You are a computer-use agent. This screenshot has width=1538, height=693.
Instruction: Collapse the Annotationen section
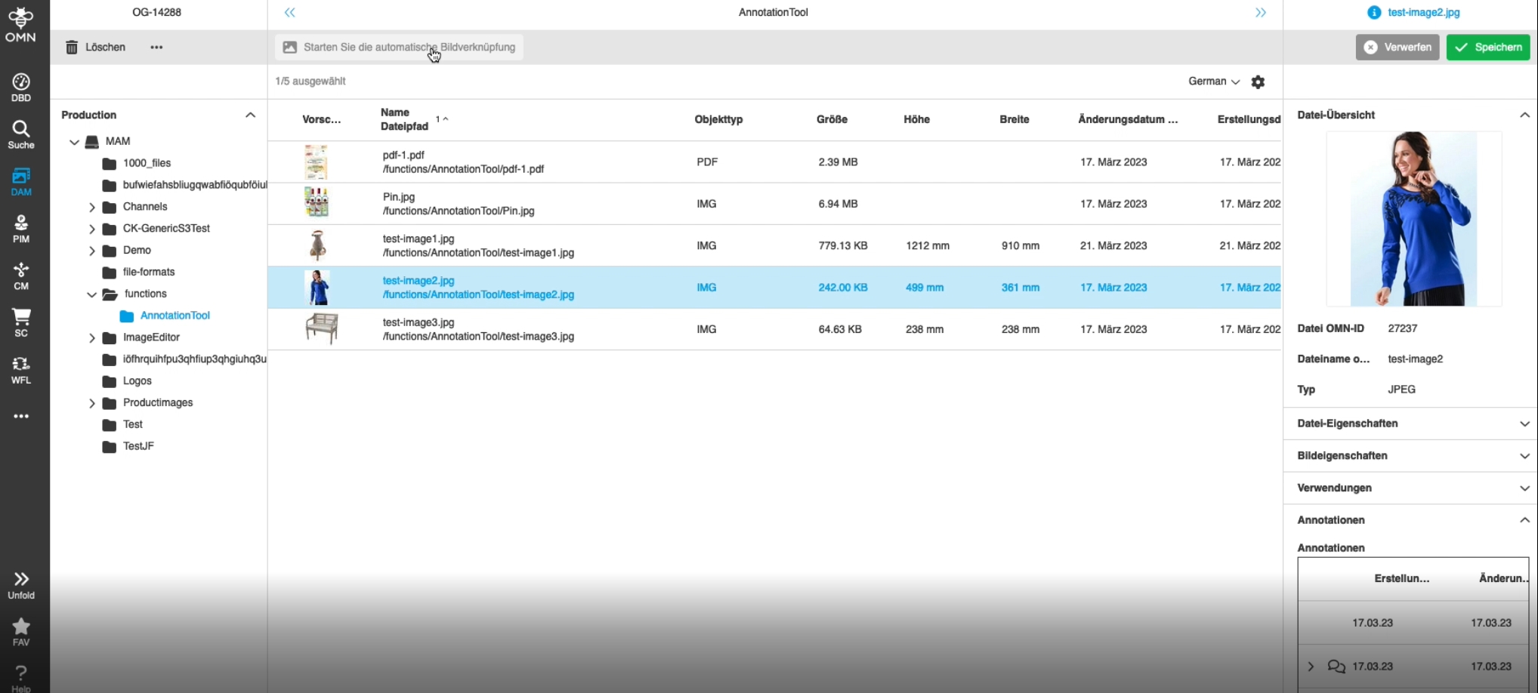coord(1524,520)
